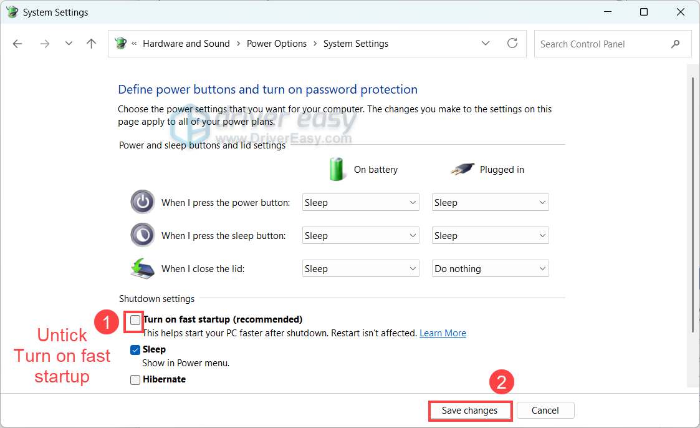Viewport: 700px width, 428px height.
Task: Open power button Plugged in dropdown
Action: coord(490,202)
